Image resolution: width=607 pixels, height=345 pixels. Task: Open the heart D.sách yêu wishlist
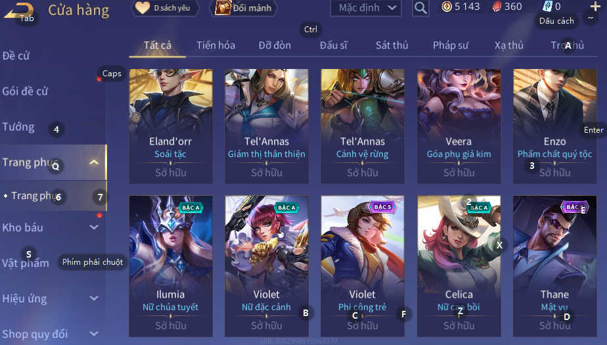click(166, 8)
